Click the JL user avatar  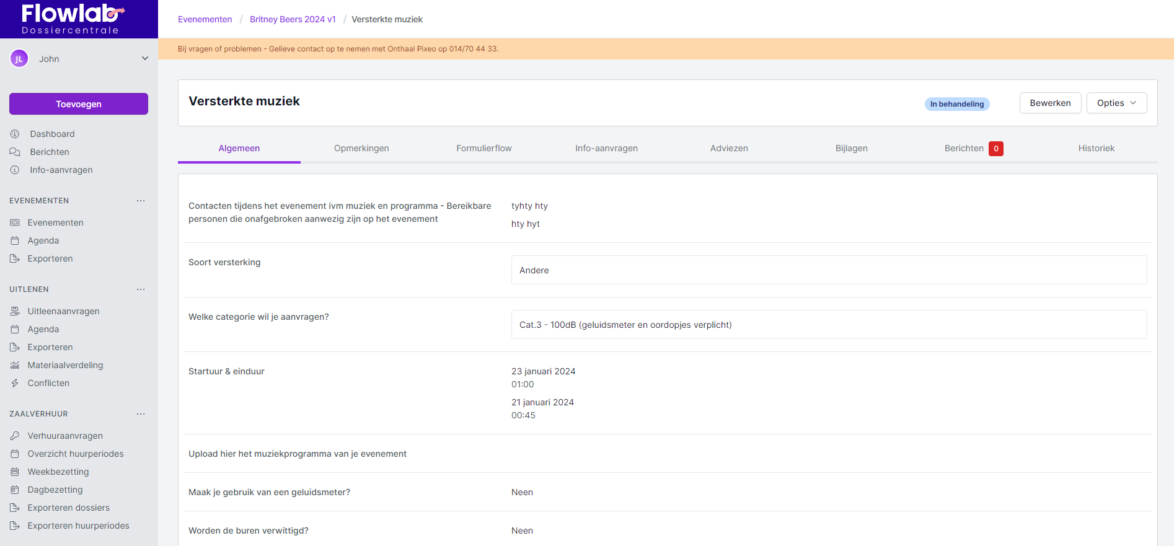click(x=19, y=59)
